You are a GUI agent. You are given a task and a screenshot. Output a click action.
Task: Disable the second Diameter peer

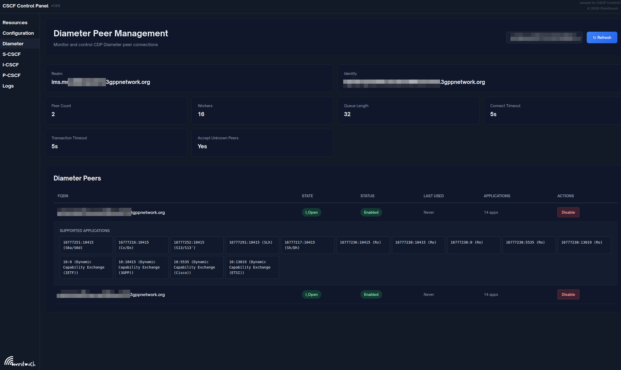pyautogui.click(x=568, y=294)
